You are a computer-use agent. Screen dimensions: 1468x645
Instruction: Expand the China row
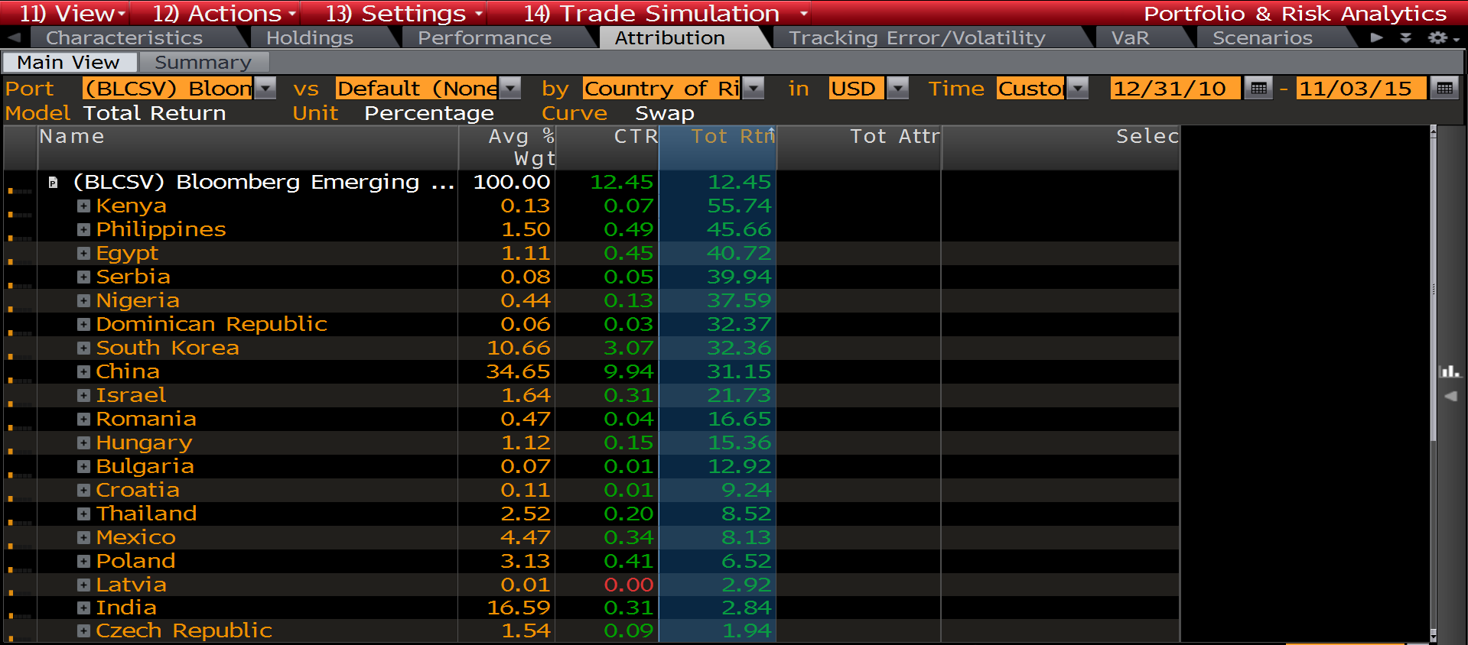point(83,372)
